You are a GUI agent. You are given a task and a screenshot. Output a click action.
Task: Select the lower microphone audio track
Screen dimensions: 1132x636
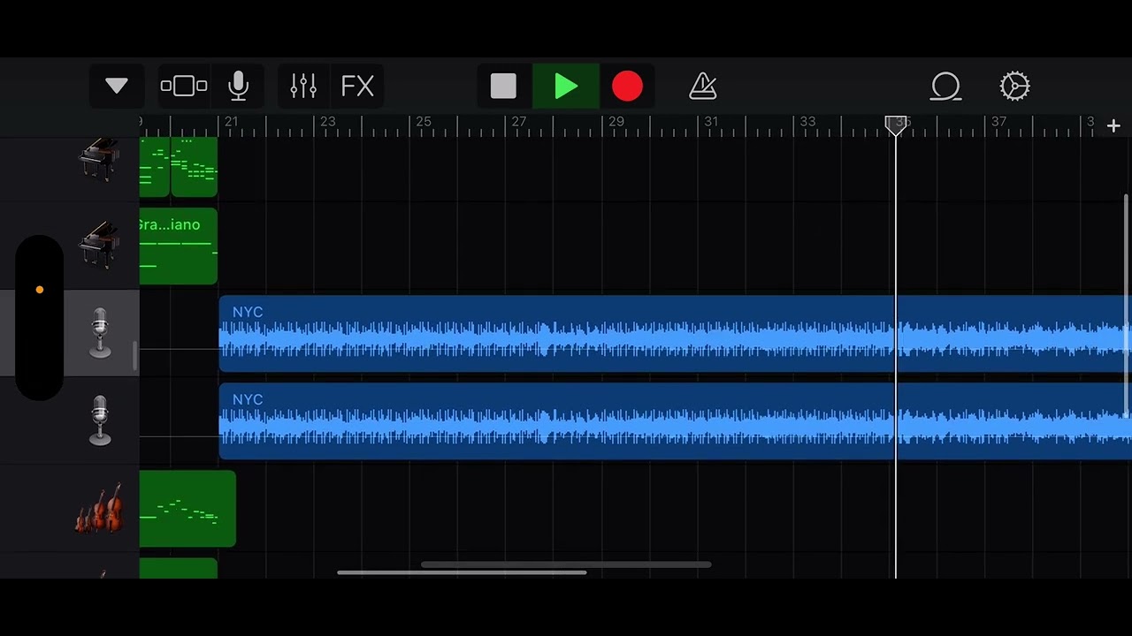(100, 420)
